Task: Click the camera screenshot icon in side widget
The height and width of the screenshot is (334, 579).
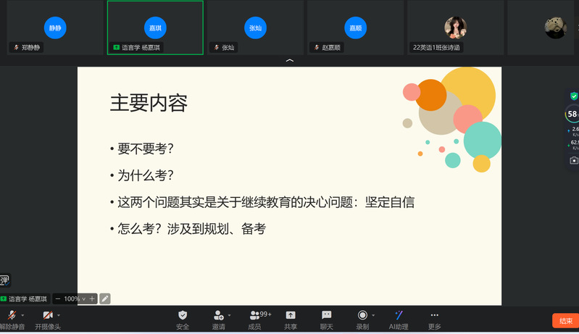Action: tap(574, 160)
